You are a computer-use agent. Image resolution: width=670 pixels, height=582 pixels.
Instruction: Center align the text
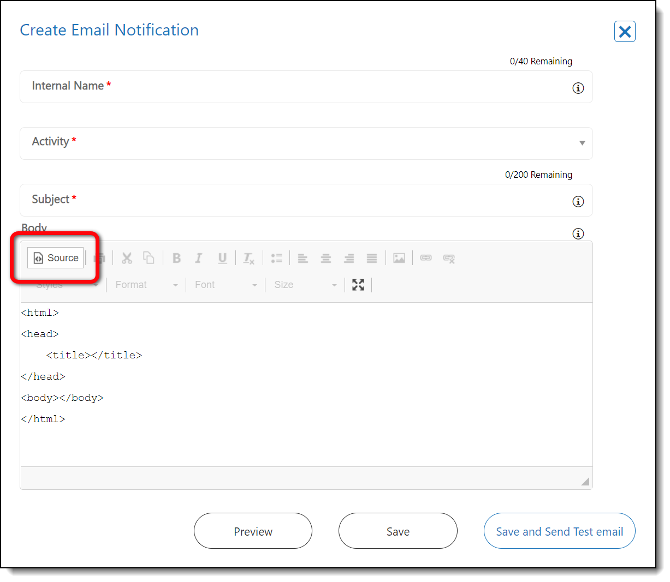click(326, 258)
